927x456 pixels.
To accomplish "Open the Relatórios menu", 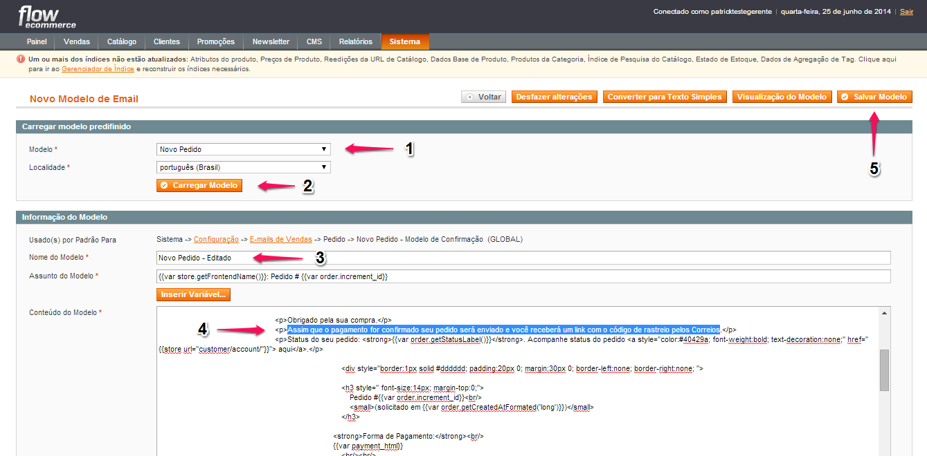I will coord(356,41).
